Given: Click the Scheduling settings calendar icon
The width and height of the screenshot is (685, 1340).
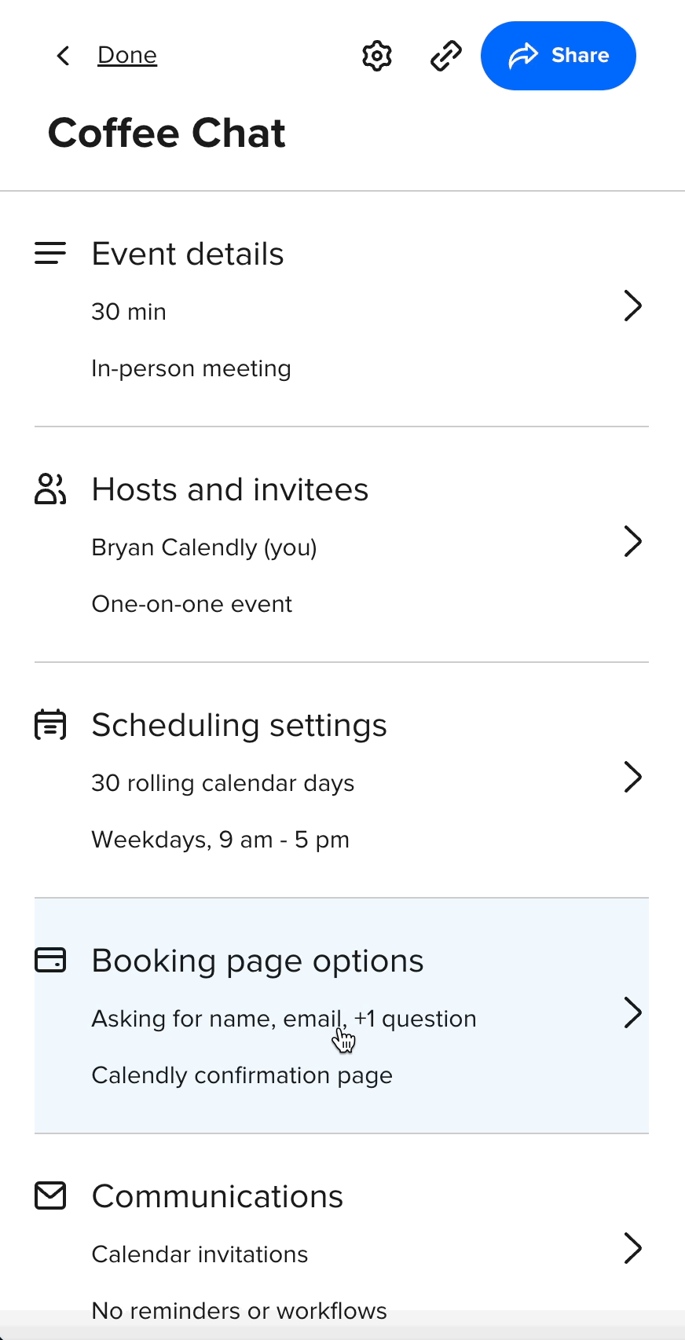Looking at the screenshot, I should 50,724.
